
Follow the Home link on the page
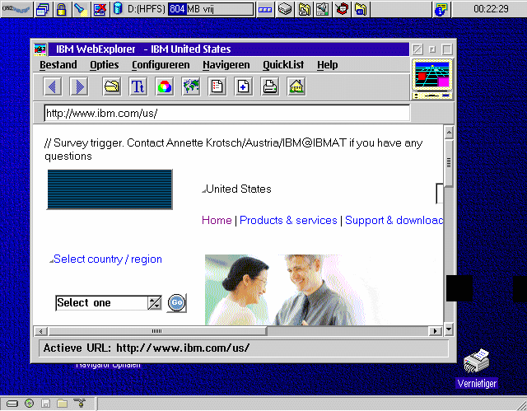(x=217, y=220)
